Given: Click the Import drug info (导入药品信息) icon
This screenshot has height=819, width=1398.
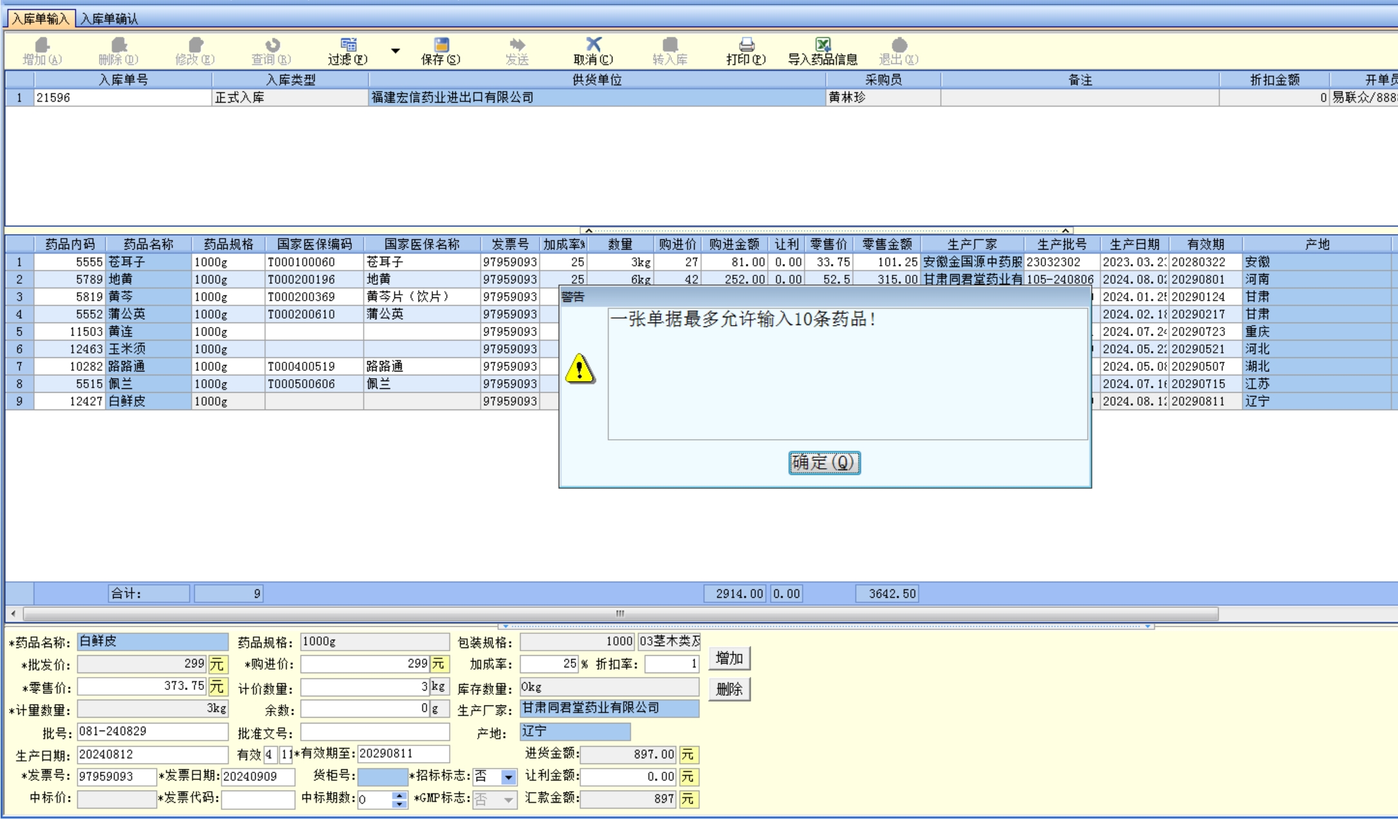Looking at the screenshot, I should [822, 45].
